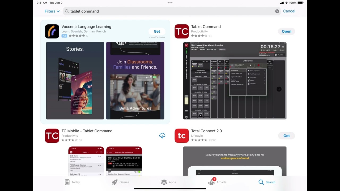Open the Total Connect 2.0 title

[206, 131]
